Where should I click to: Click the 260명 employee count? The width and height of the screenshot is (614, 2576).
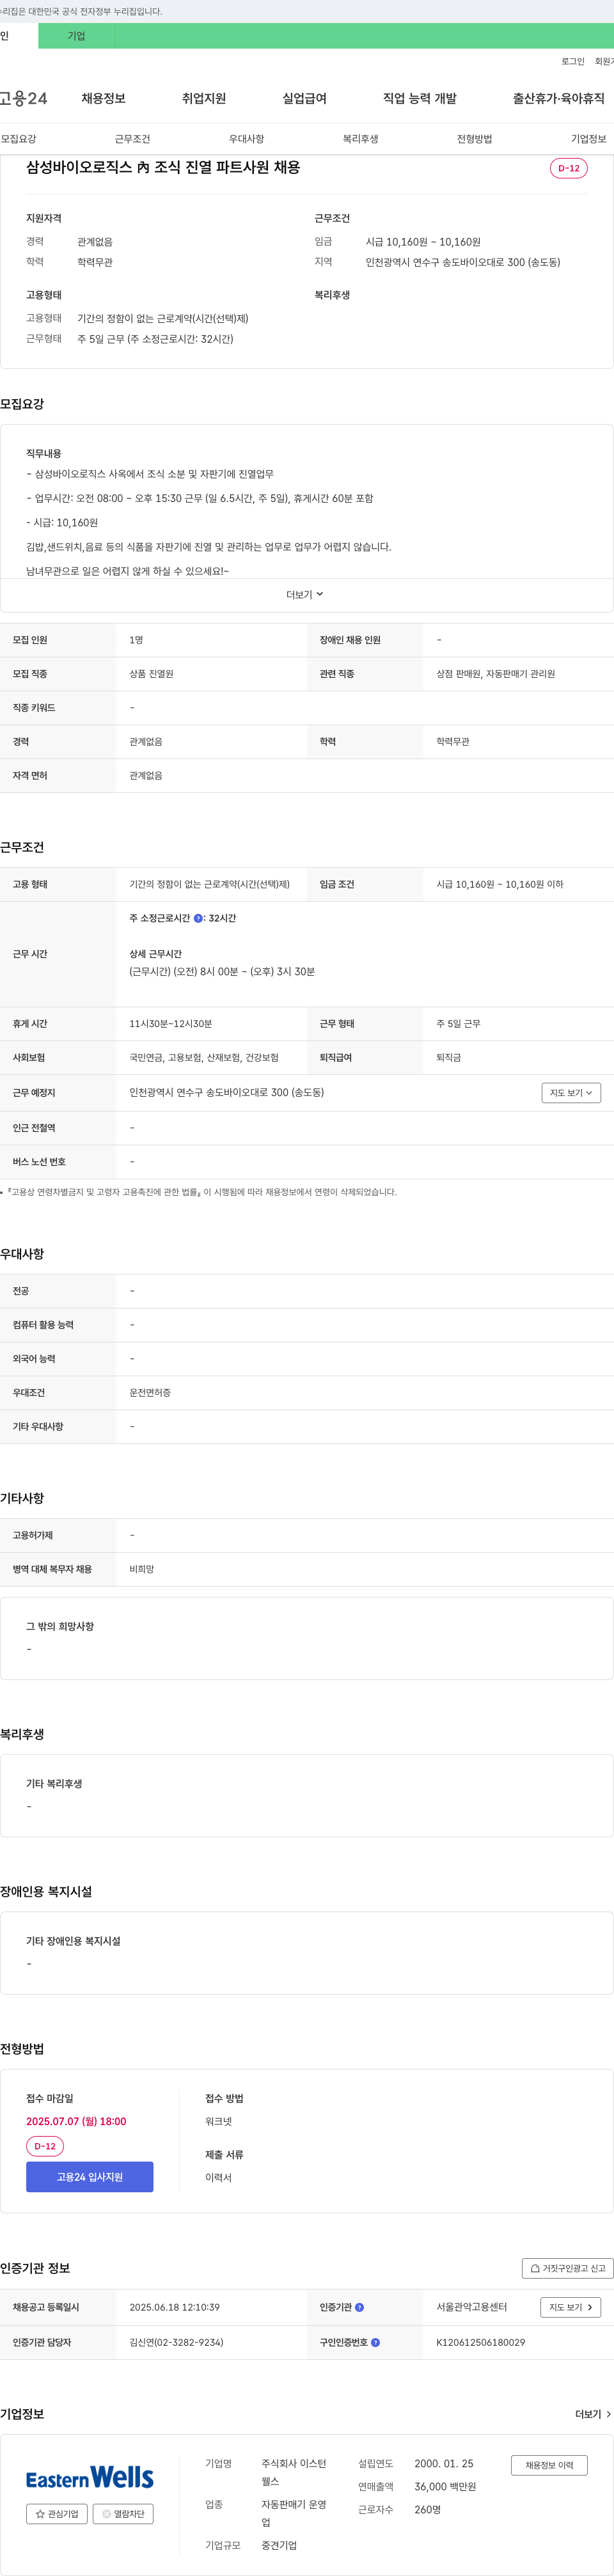point(427,2510)
